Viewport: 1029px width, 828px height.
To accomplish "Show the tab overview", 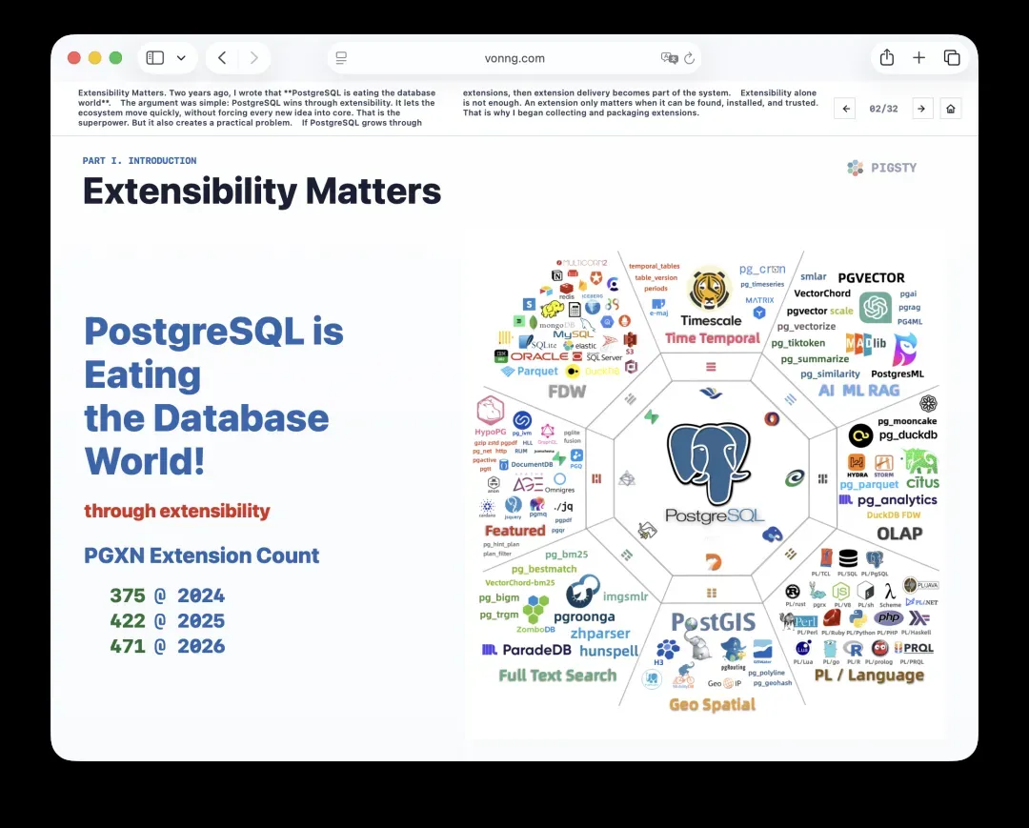I will [952, 58].
